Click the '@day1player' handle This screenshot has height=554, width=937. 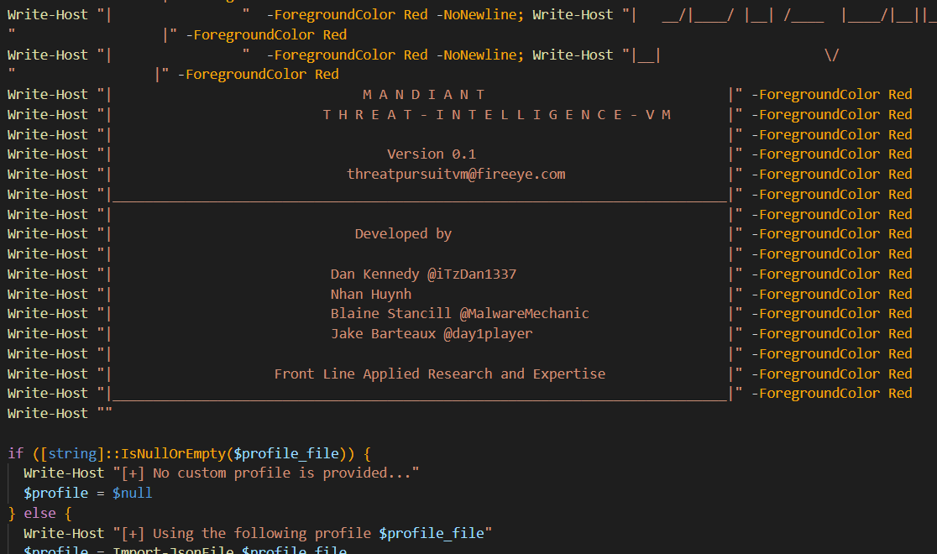488,334
